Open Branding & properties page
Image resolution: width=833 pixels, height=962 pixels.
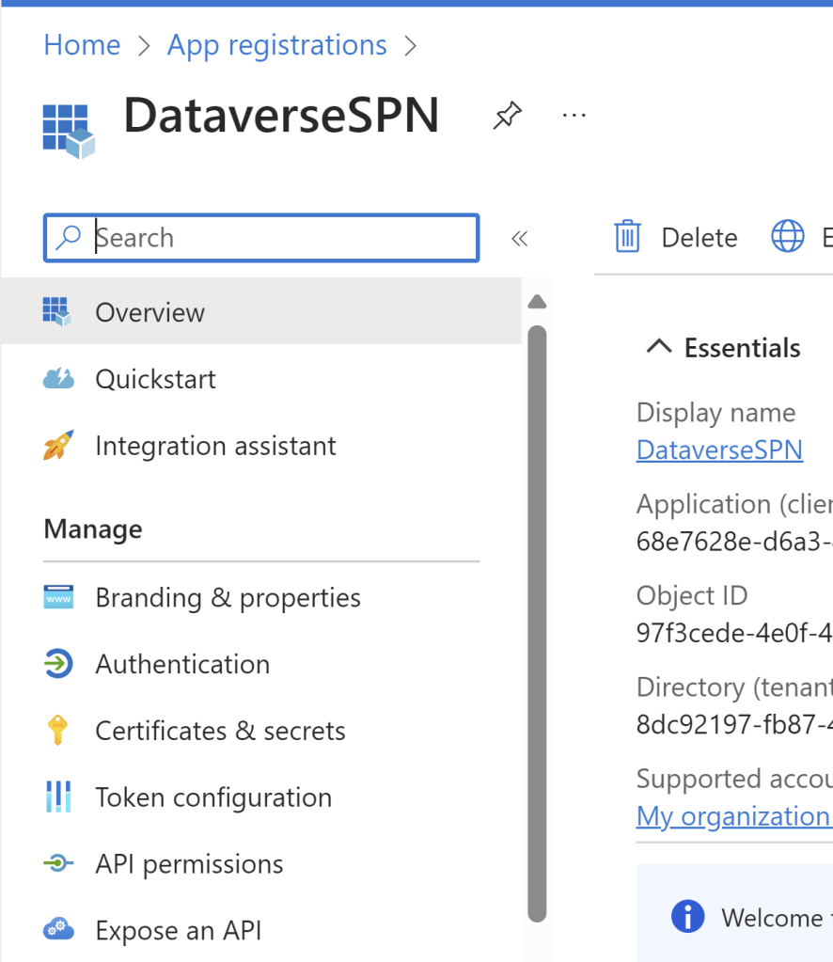tap(228, 598)
